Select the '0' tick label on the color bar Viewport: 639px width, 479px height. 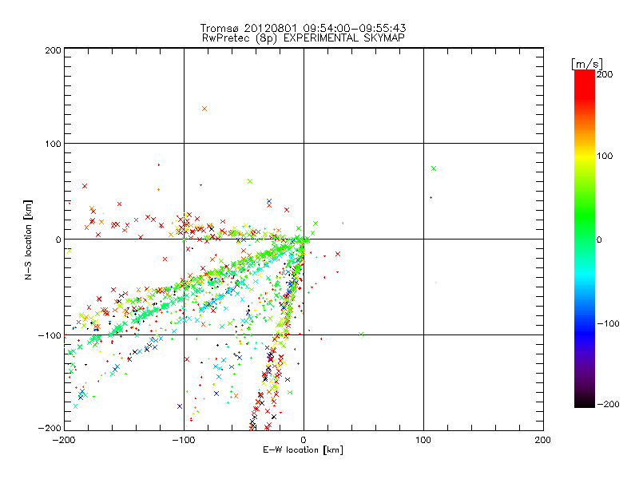coord(599,239)
